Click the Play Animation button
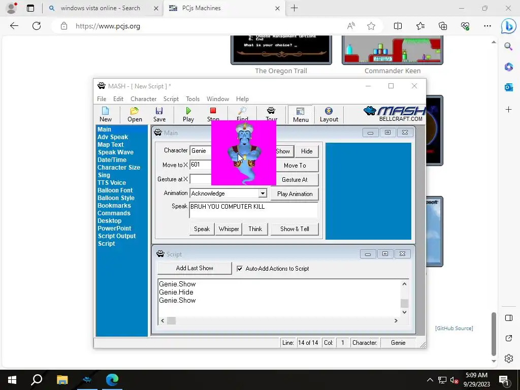Image resolution: width=520 pixels, height=390 pixels. 295,194
